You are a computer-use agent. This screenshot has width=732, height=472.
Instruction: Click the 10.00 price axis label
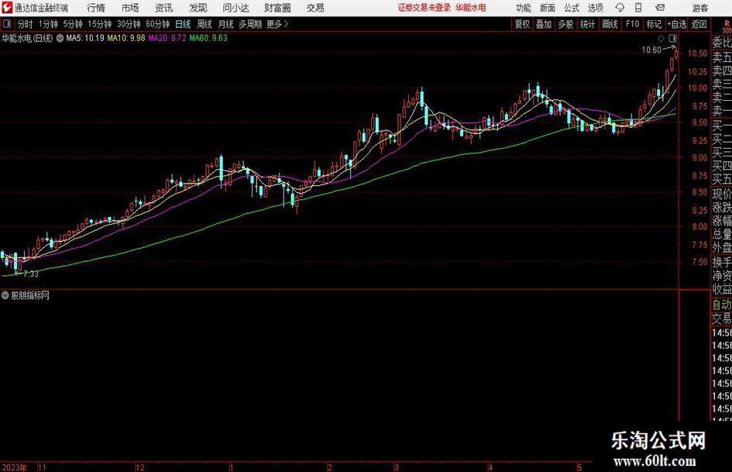click(697, 88)
